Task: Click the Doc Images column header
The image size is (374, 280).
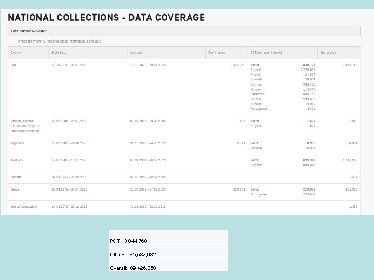Action: [x=227, y=52]
